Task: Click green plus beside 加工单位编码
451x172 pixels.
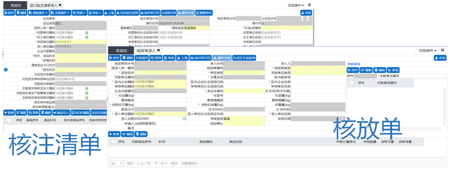Action: tap(87, 37)
